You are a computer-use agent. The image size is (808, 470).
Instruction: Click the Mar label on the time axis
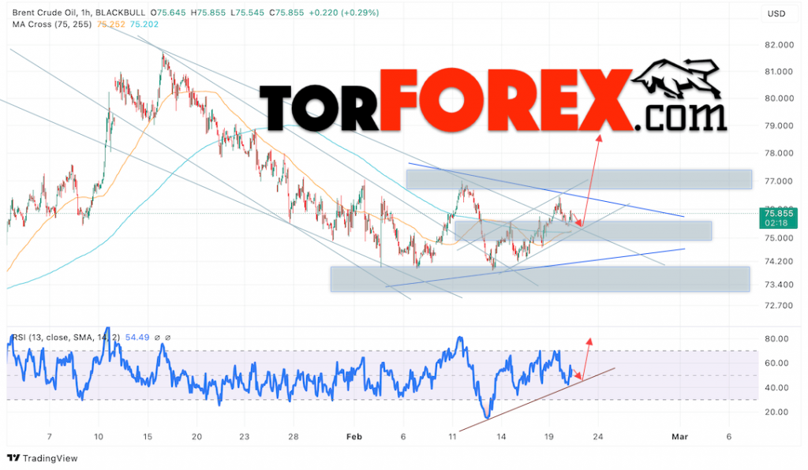coord(679,436)
